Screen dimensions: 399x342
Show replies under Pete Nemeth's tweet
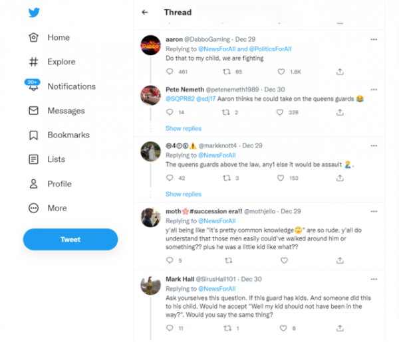pyautogui.click(x=184, y=128)
